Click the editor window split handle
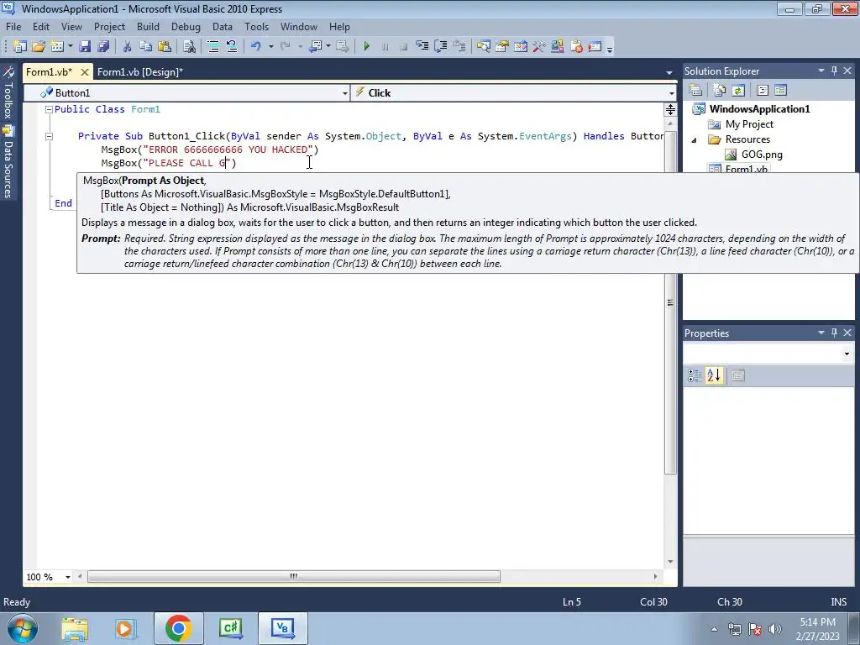860x645 pixels. click(670, 109)
